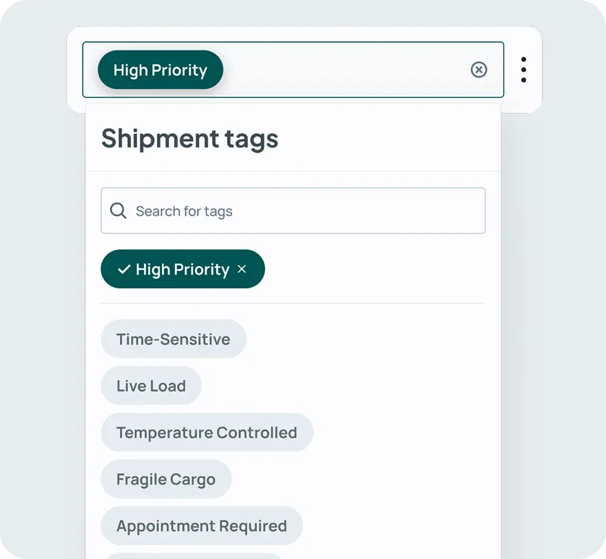Clear tags with the circled X icon

pos(479,70)
